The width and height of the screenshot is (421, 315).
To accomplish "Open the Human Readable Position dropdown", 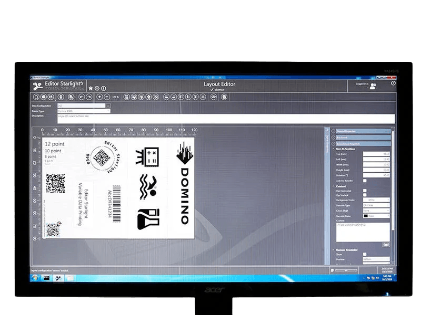I will click(376, 259).
